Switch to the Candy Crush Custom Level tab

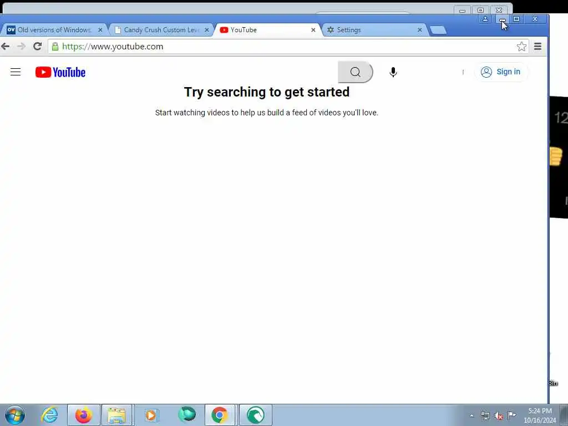(161, 30)
